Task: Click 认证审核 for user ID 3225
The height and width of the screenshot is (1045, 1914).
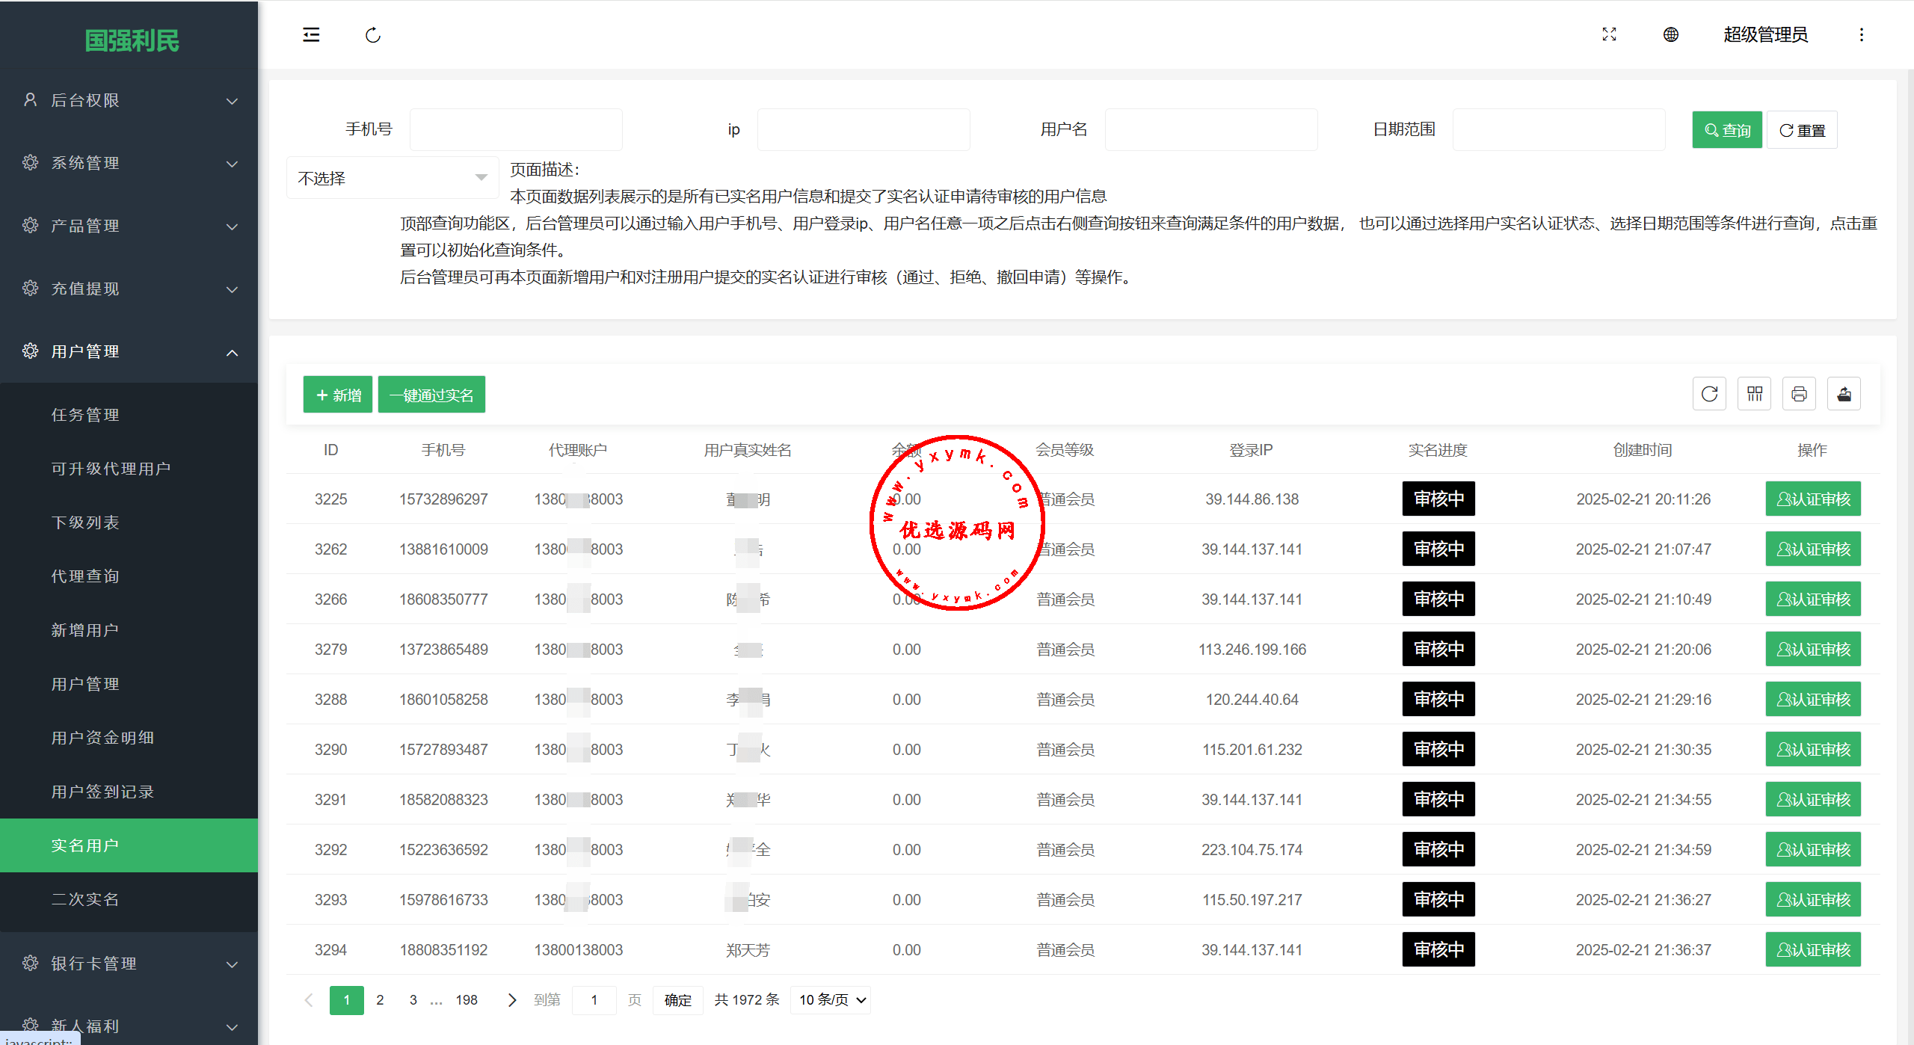Action: [x=1813, y=499]
